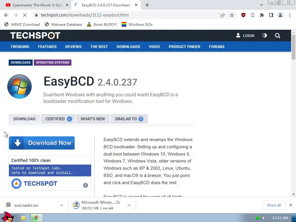Click the page vertical scrollbar thumb

[x=293, y=47]
